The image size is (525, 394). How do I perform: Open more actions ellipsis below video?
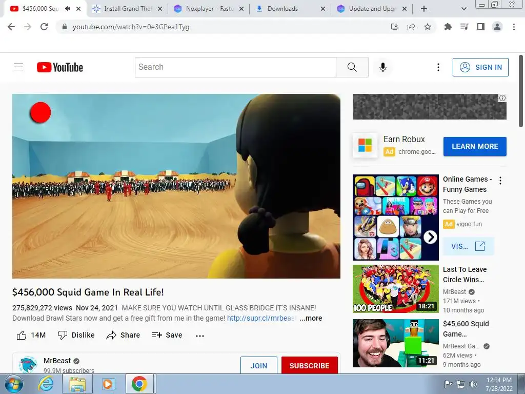pyautogui.click(x=200, y=336)
